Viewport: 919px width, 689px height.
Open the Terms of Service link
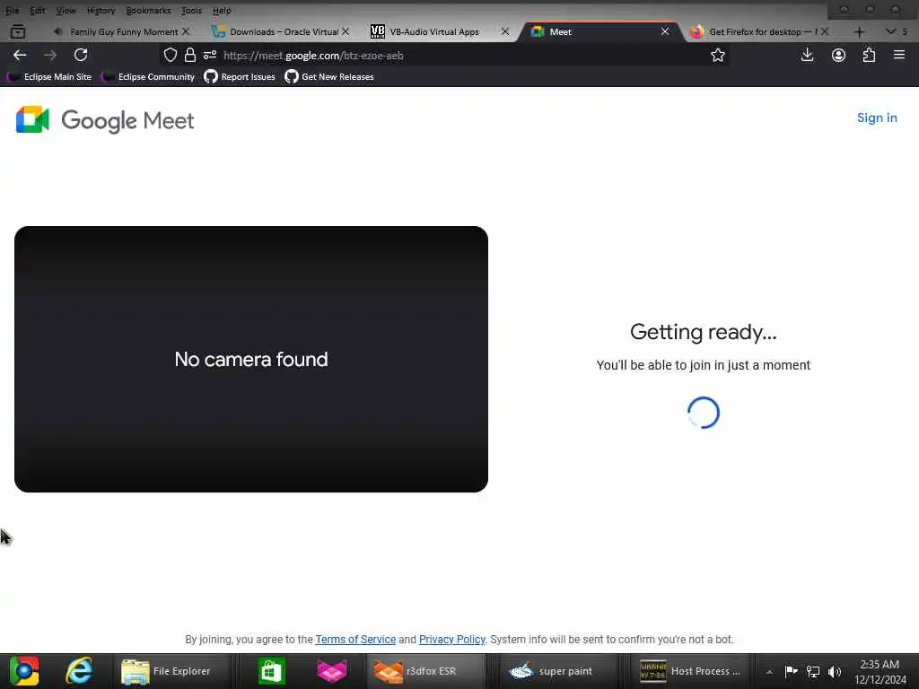point(355,639)
